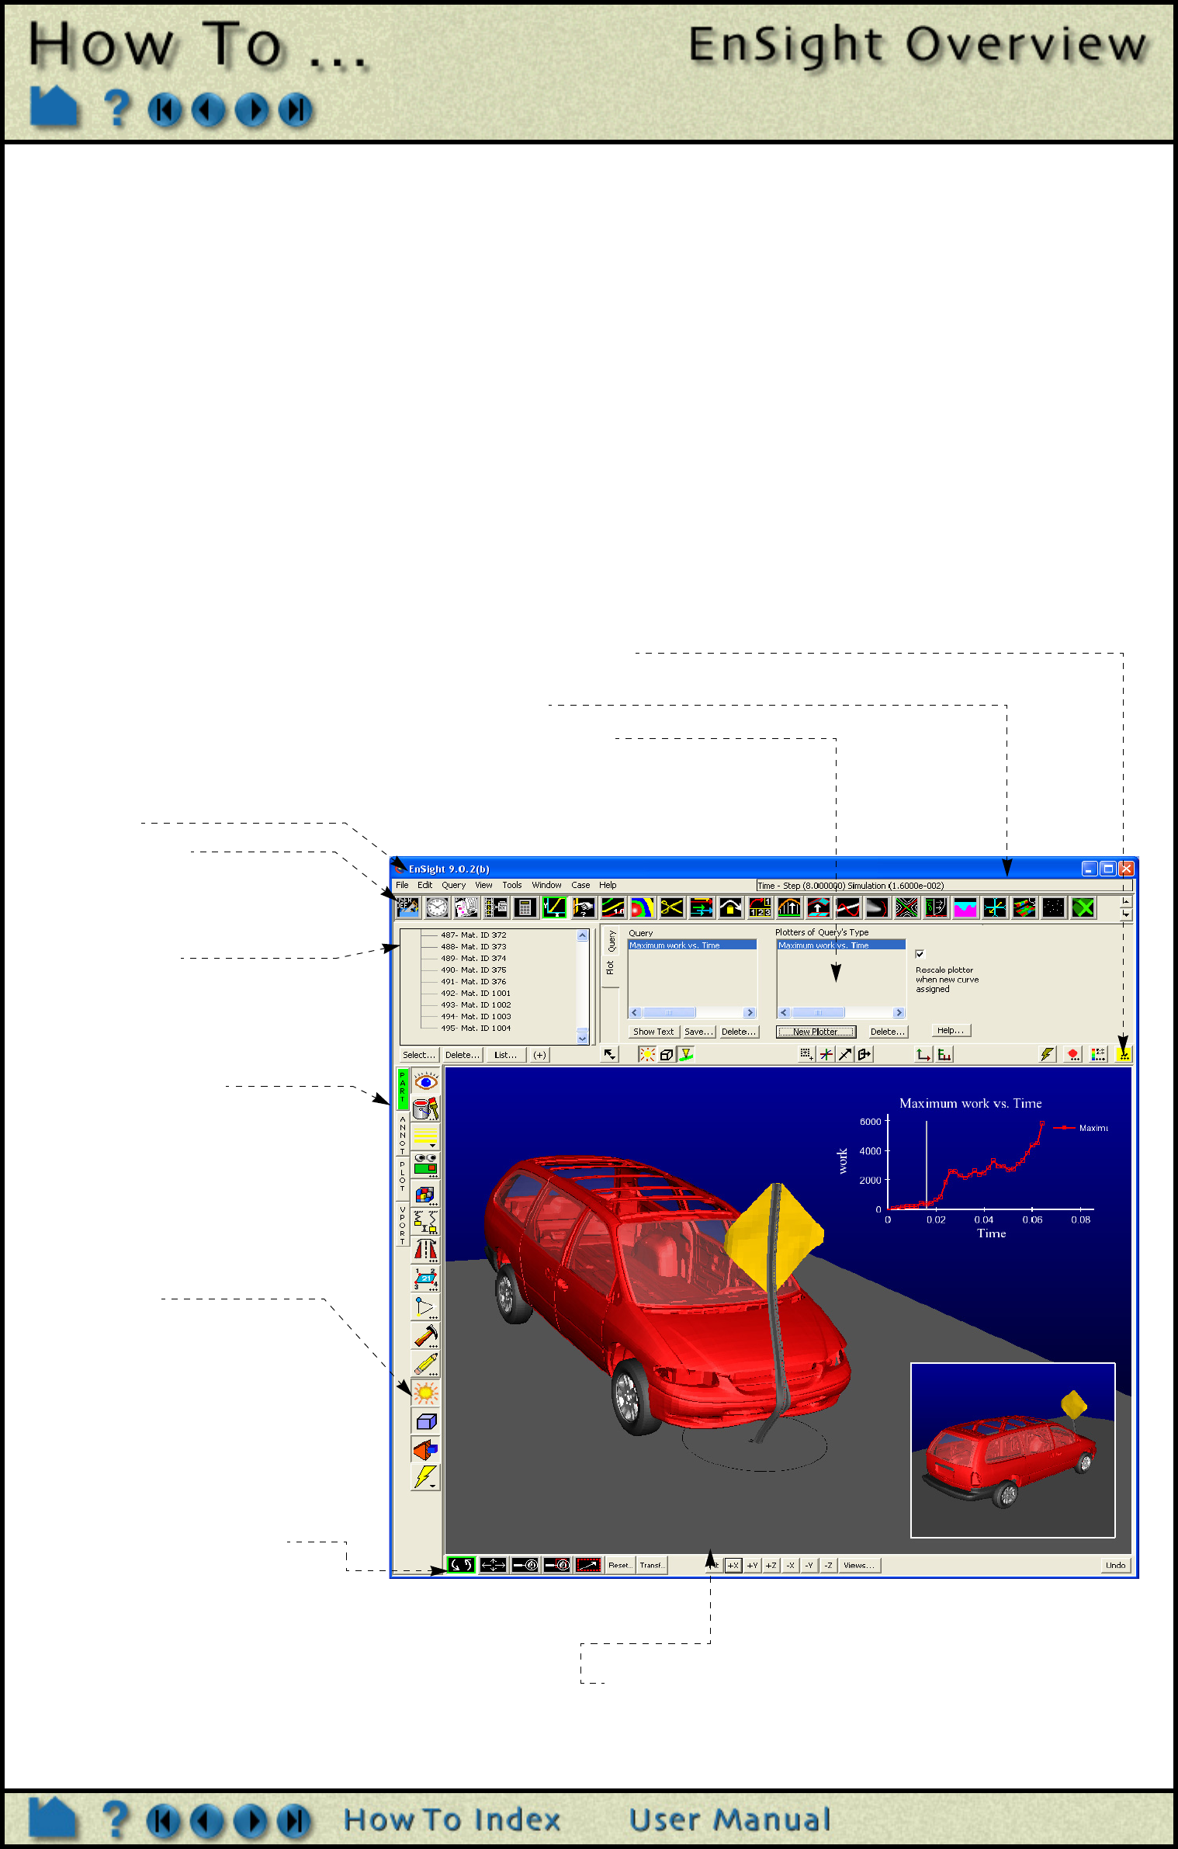Toggle shaded surface sun icon above viewport

pos(647,1054)
